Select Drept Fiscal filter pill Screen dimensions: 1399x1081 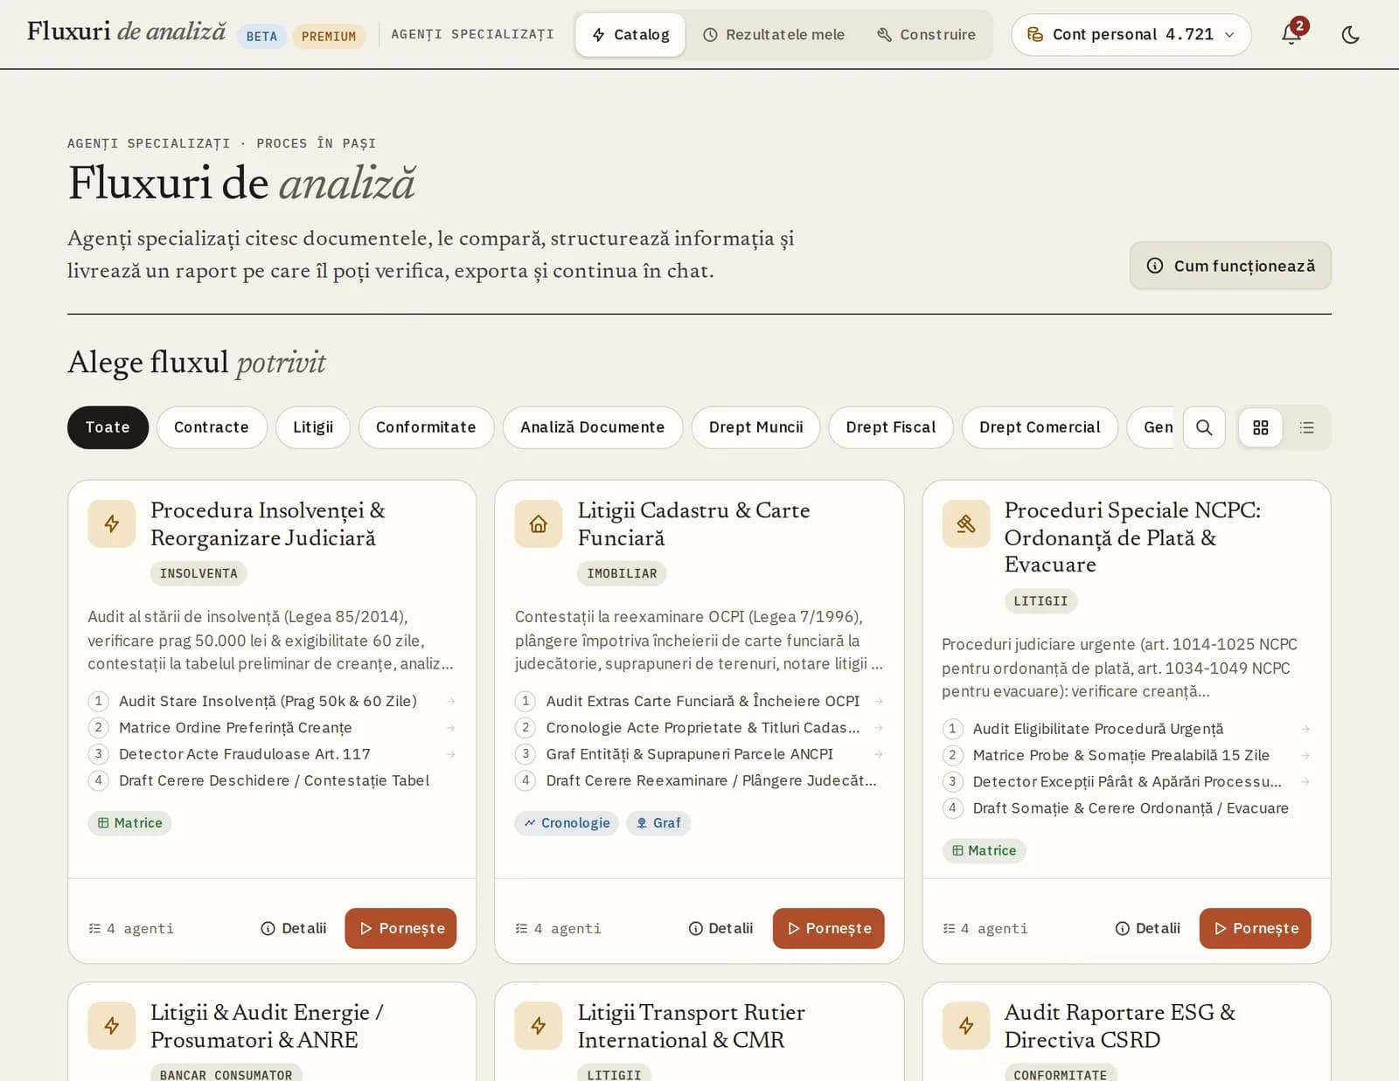(x=890, y=427)
